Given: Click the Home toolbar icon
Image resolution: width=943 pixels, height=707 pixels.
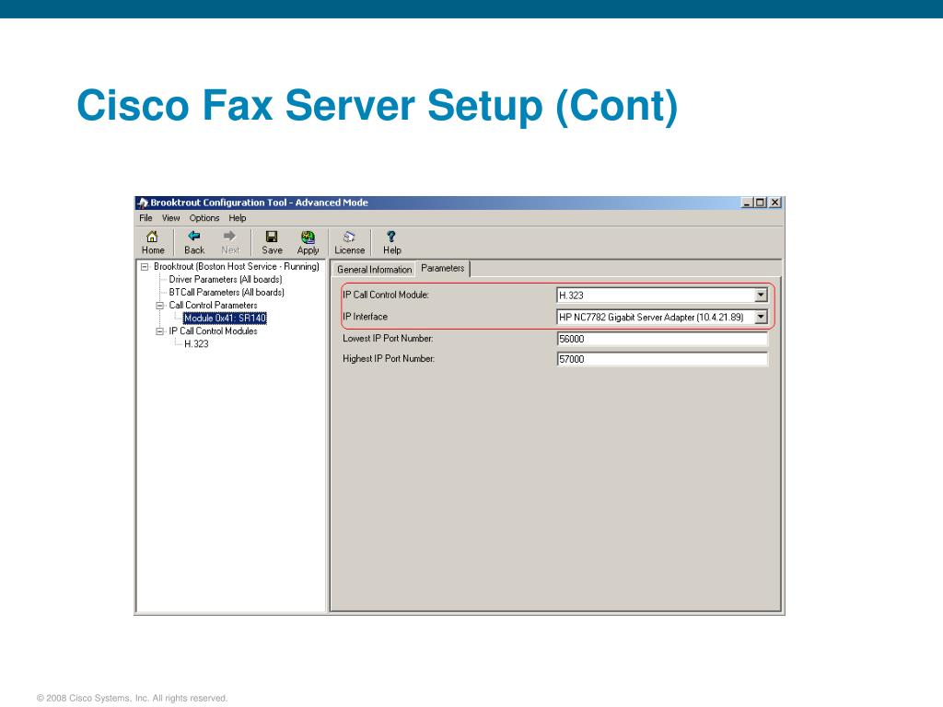Looking at the screenshot, I should [152, 237].
